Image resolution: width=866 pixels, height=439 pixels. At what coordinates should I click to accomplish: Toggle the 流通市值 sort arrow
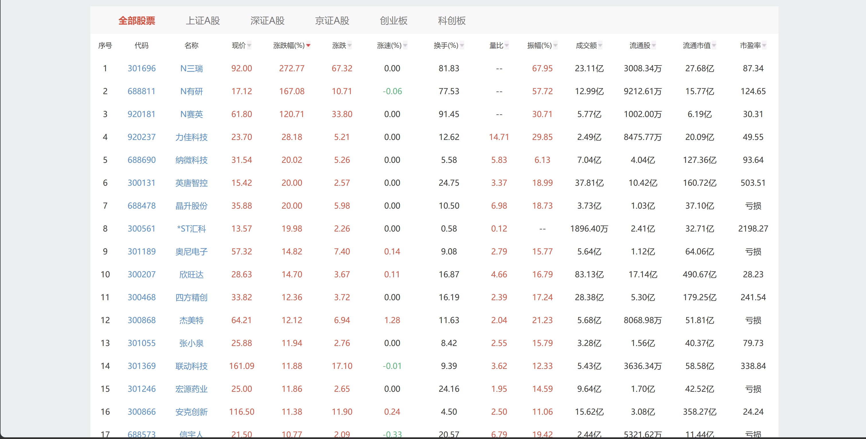(714, 45)
